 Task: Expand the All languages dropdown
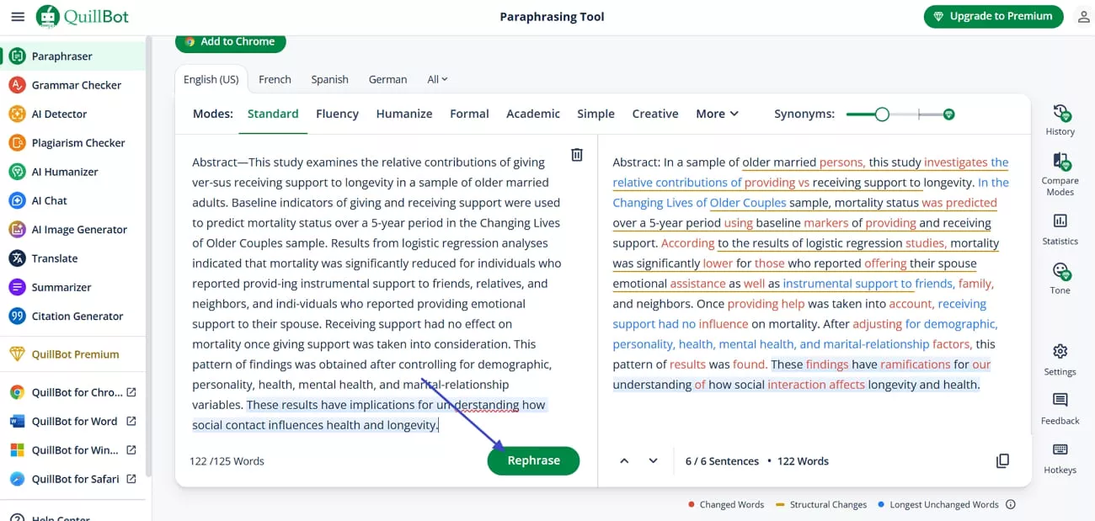tap(437, 79)
